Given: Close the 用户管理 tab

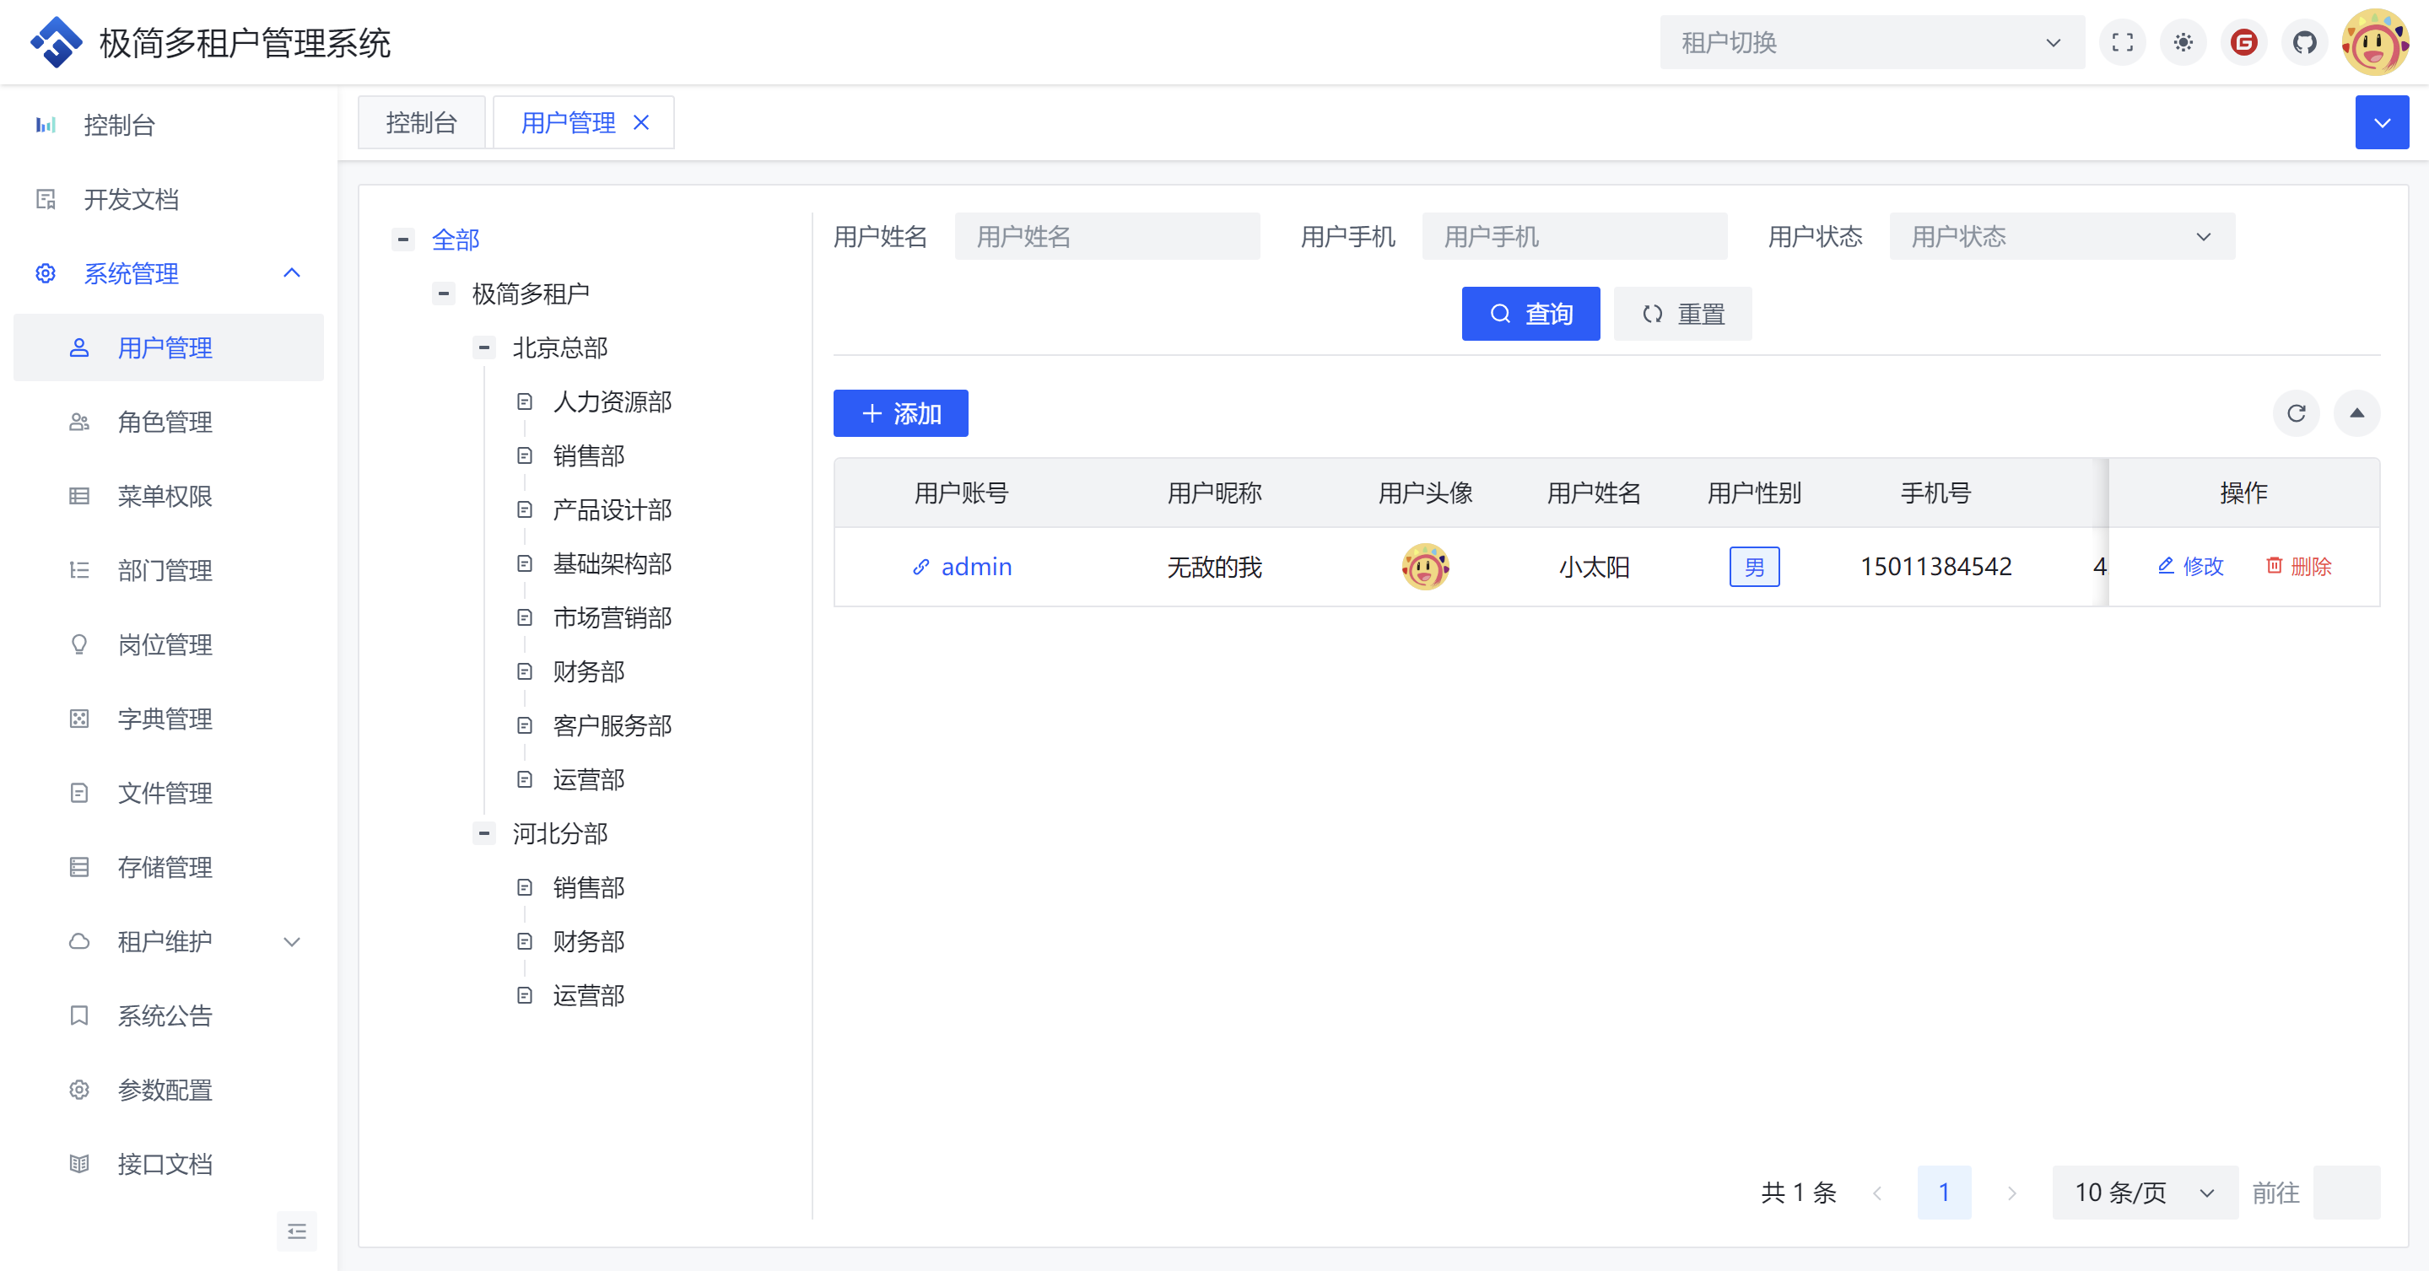Looking at the screenshot, I should (641, 122).
